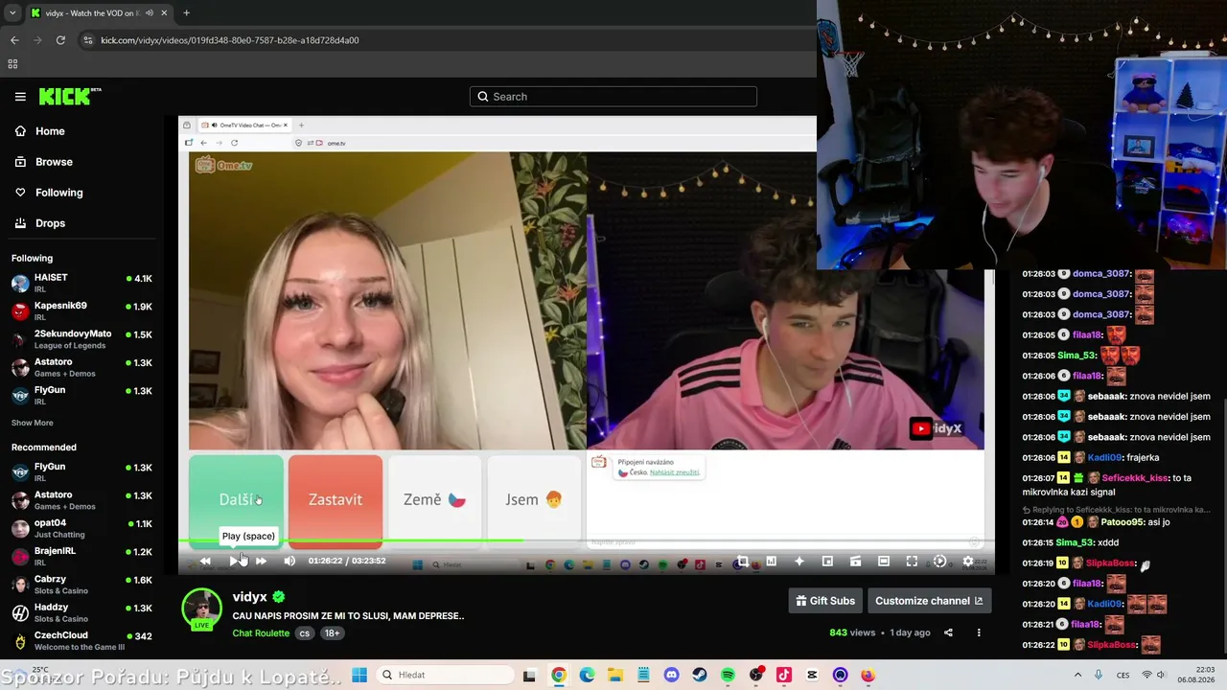Click the clip crop icon in player
1227x690 pixels.
point(743,562)
